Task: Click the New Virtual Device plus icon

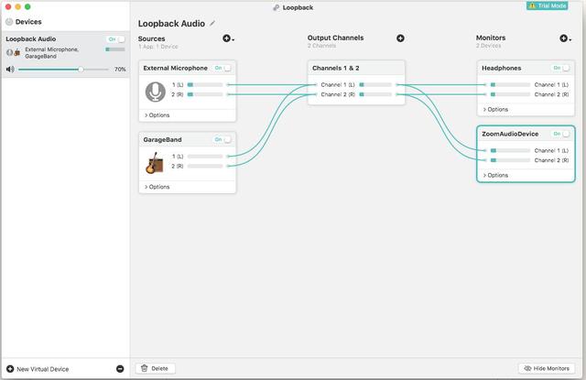Action: click(x=10, y=369)
